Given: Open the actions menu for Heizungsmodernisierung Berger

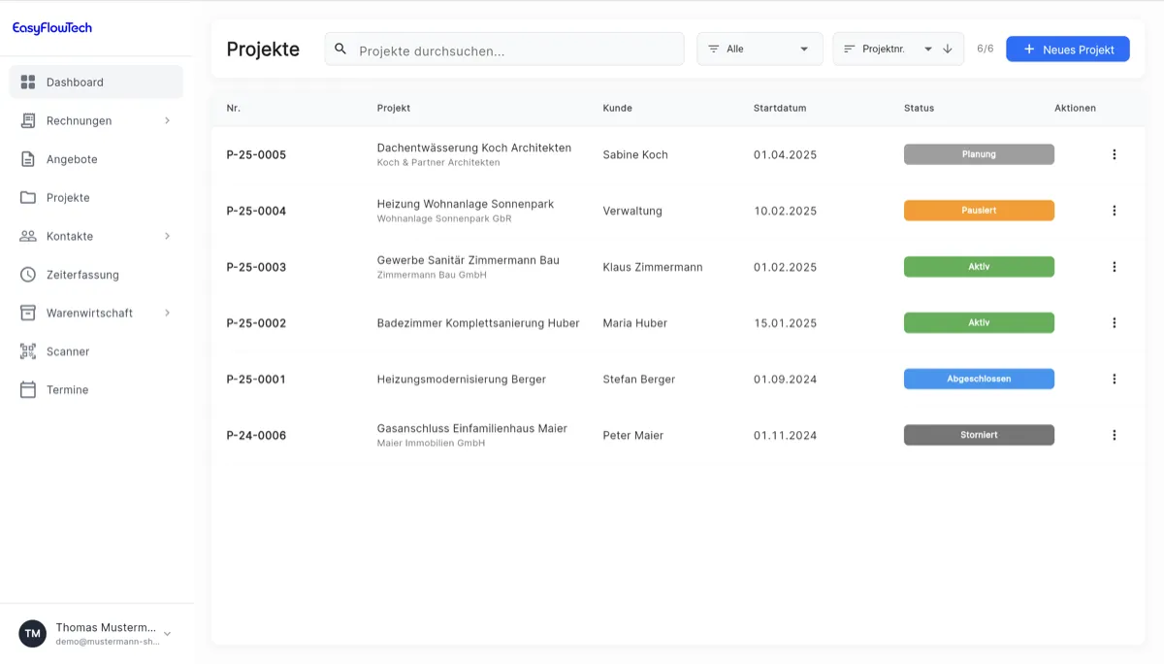Looking at the screenshot, I should pyautogui.click(x=1114, y=379).
